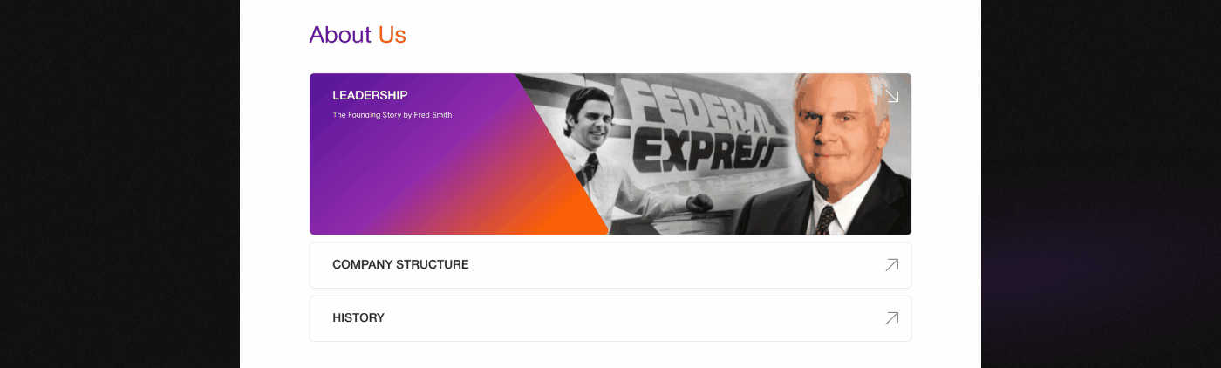1221x368 pixels.
Task: Click the white space below the History row
Action: [x=610, y=355]
